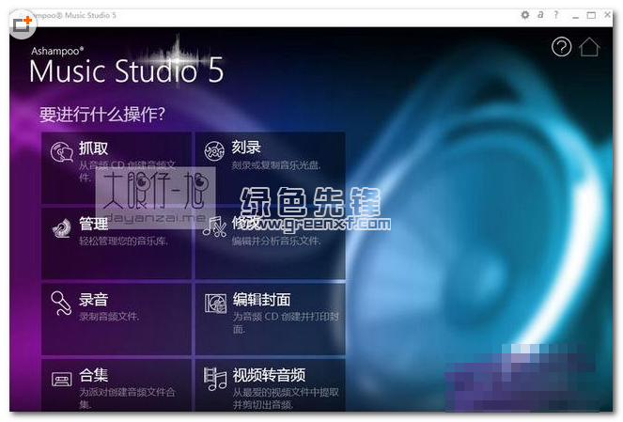Open the 编辑封面 tile
The image size is (623, 422).
(x=271, y=319)
